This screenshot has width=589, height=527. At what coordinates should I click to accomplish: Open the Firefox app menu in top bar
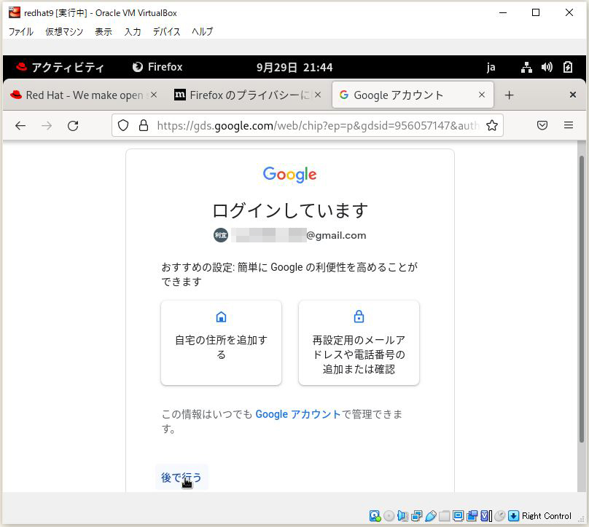point(157,67)
